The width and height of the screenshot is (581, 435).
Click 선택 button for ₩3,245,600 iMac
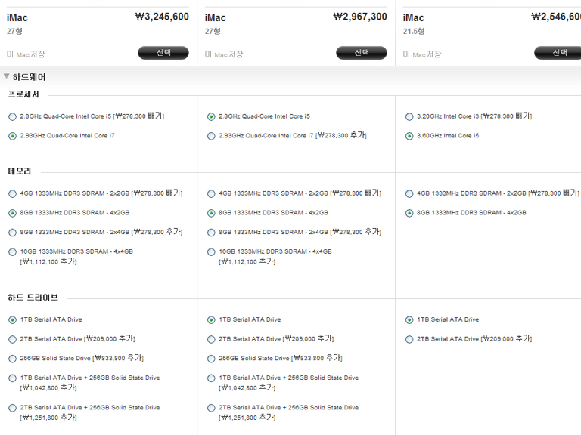coord(163,53)
